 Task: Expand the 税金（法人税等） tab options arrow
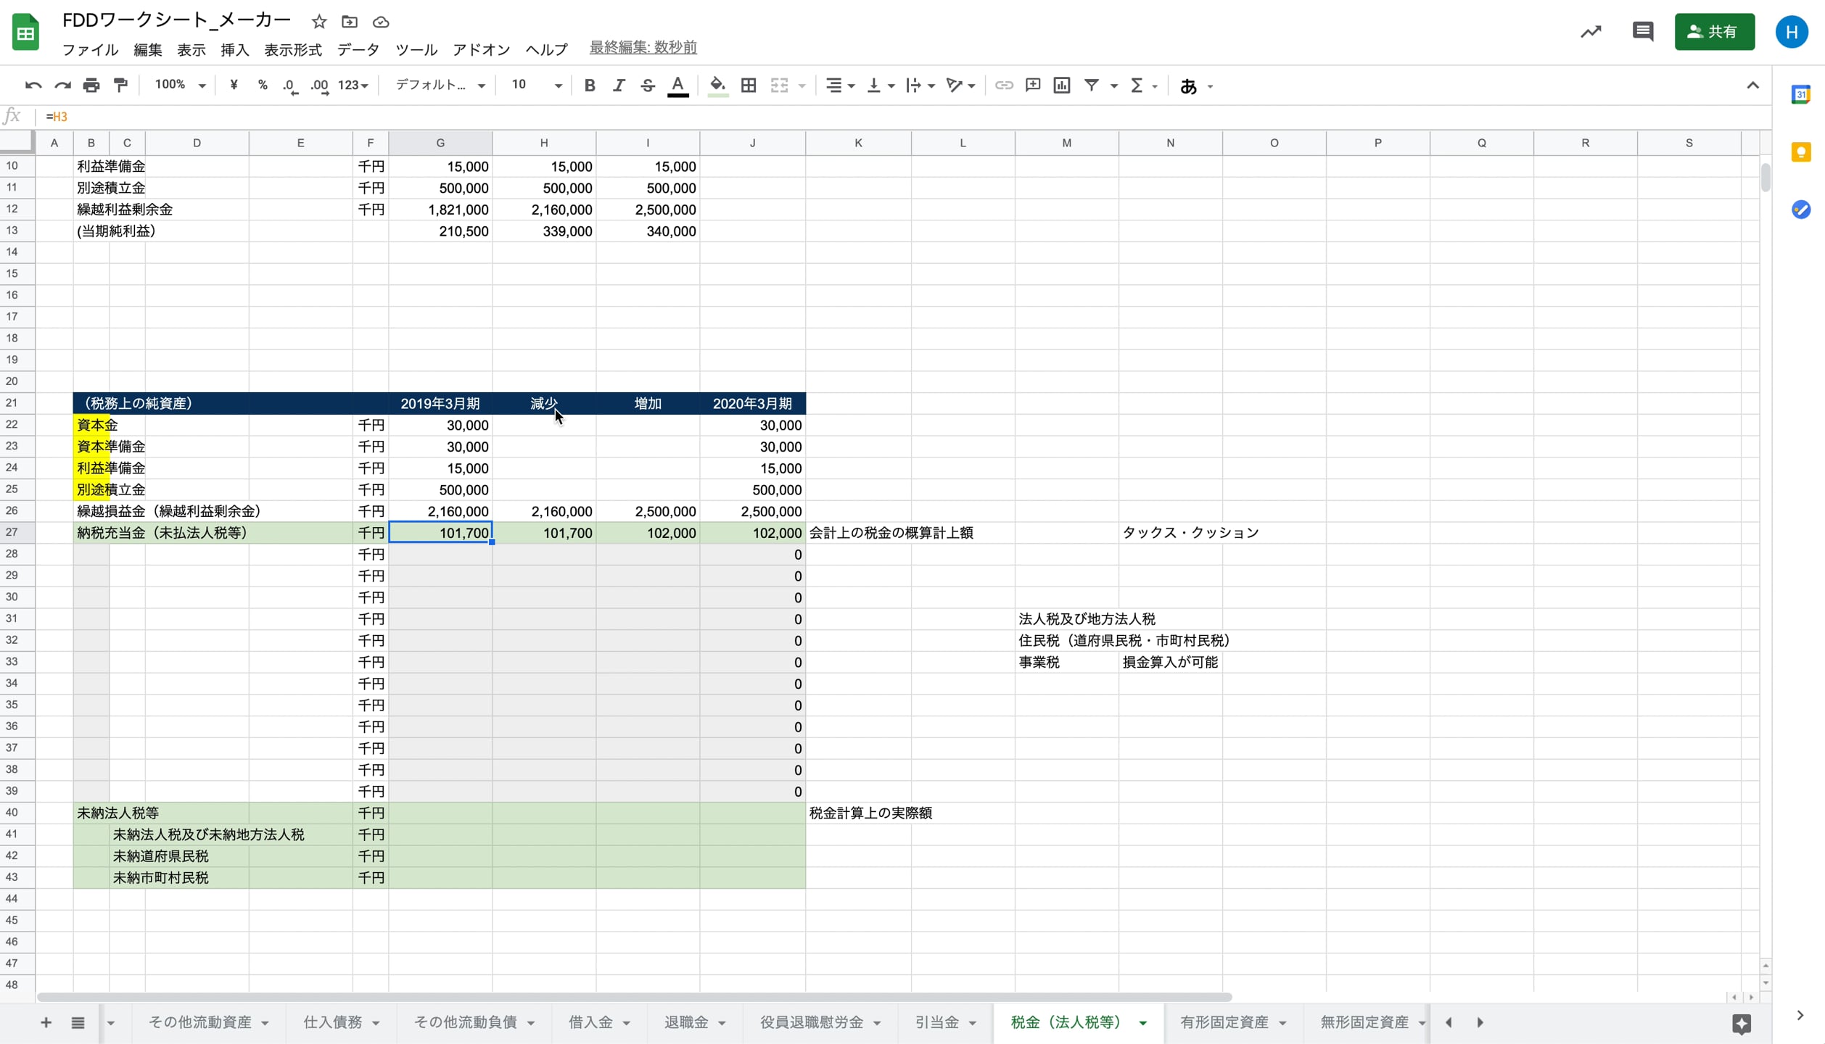pyautogui.click(x=1143, y=1023)
